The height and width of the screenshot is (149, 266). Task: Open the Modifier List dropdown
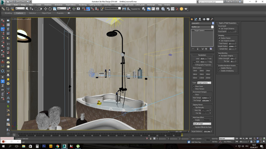(x=202, y=27)
